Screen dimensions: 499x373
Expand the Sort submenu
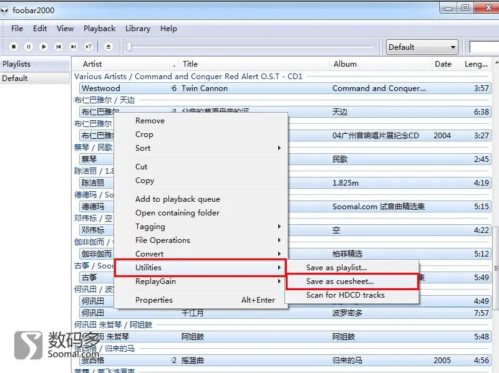[201, 148]
